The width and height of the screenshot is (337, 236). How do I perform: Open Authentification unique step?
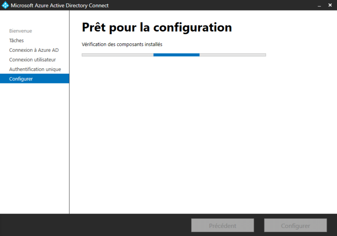pyautogui.click(x=35, y=69)
